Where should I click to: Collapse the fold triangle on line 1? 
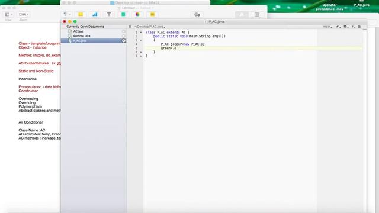[141, 33]
